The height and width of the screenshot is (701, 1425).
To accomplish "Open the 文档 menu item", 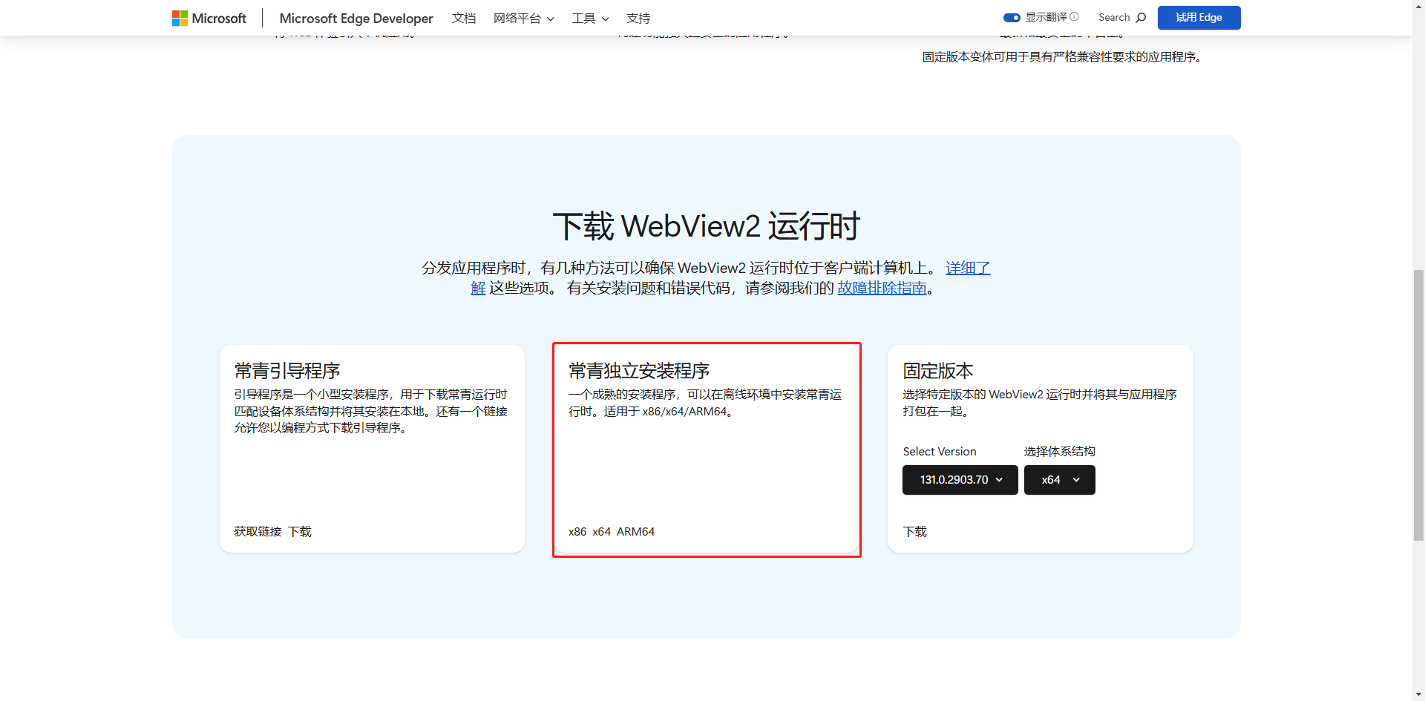I will (x=464, y=19).
